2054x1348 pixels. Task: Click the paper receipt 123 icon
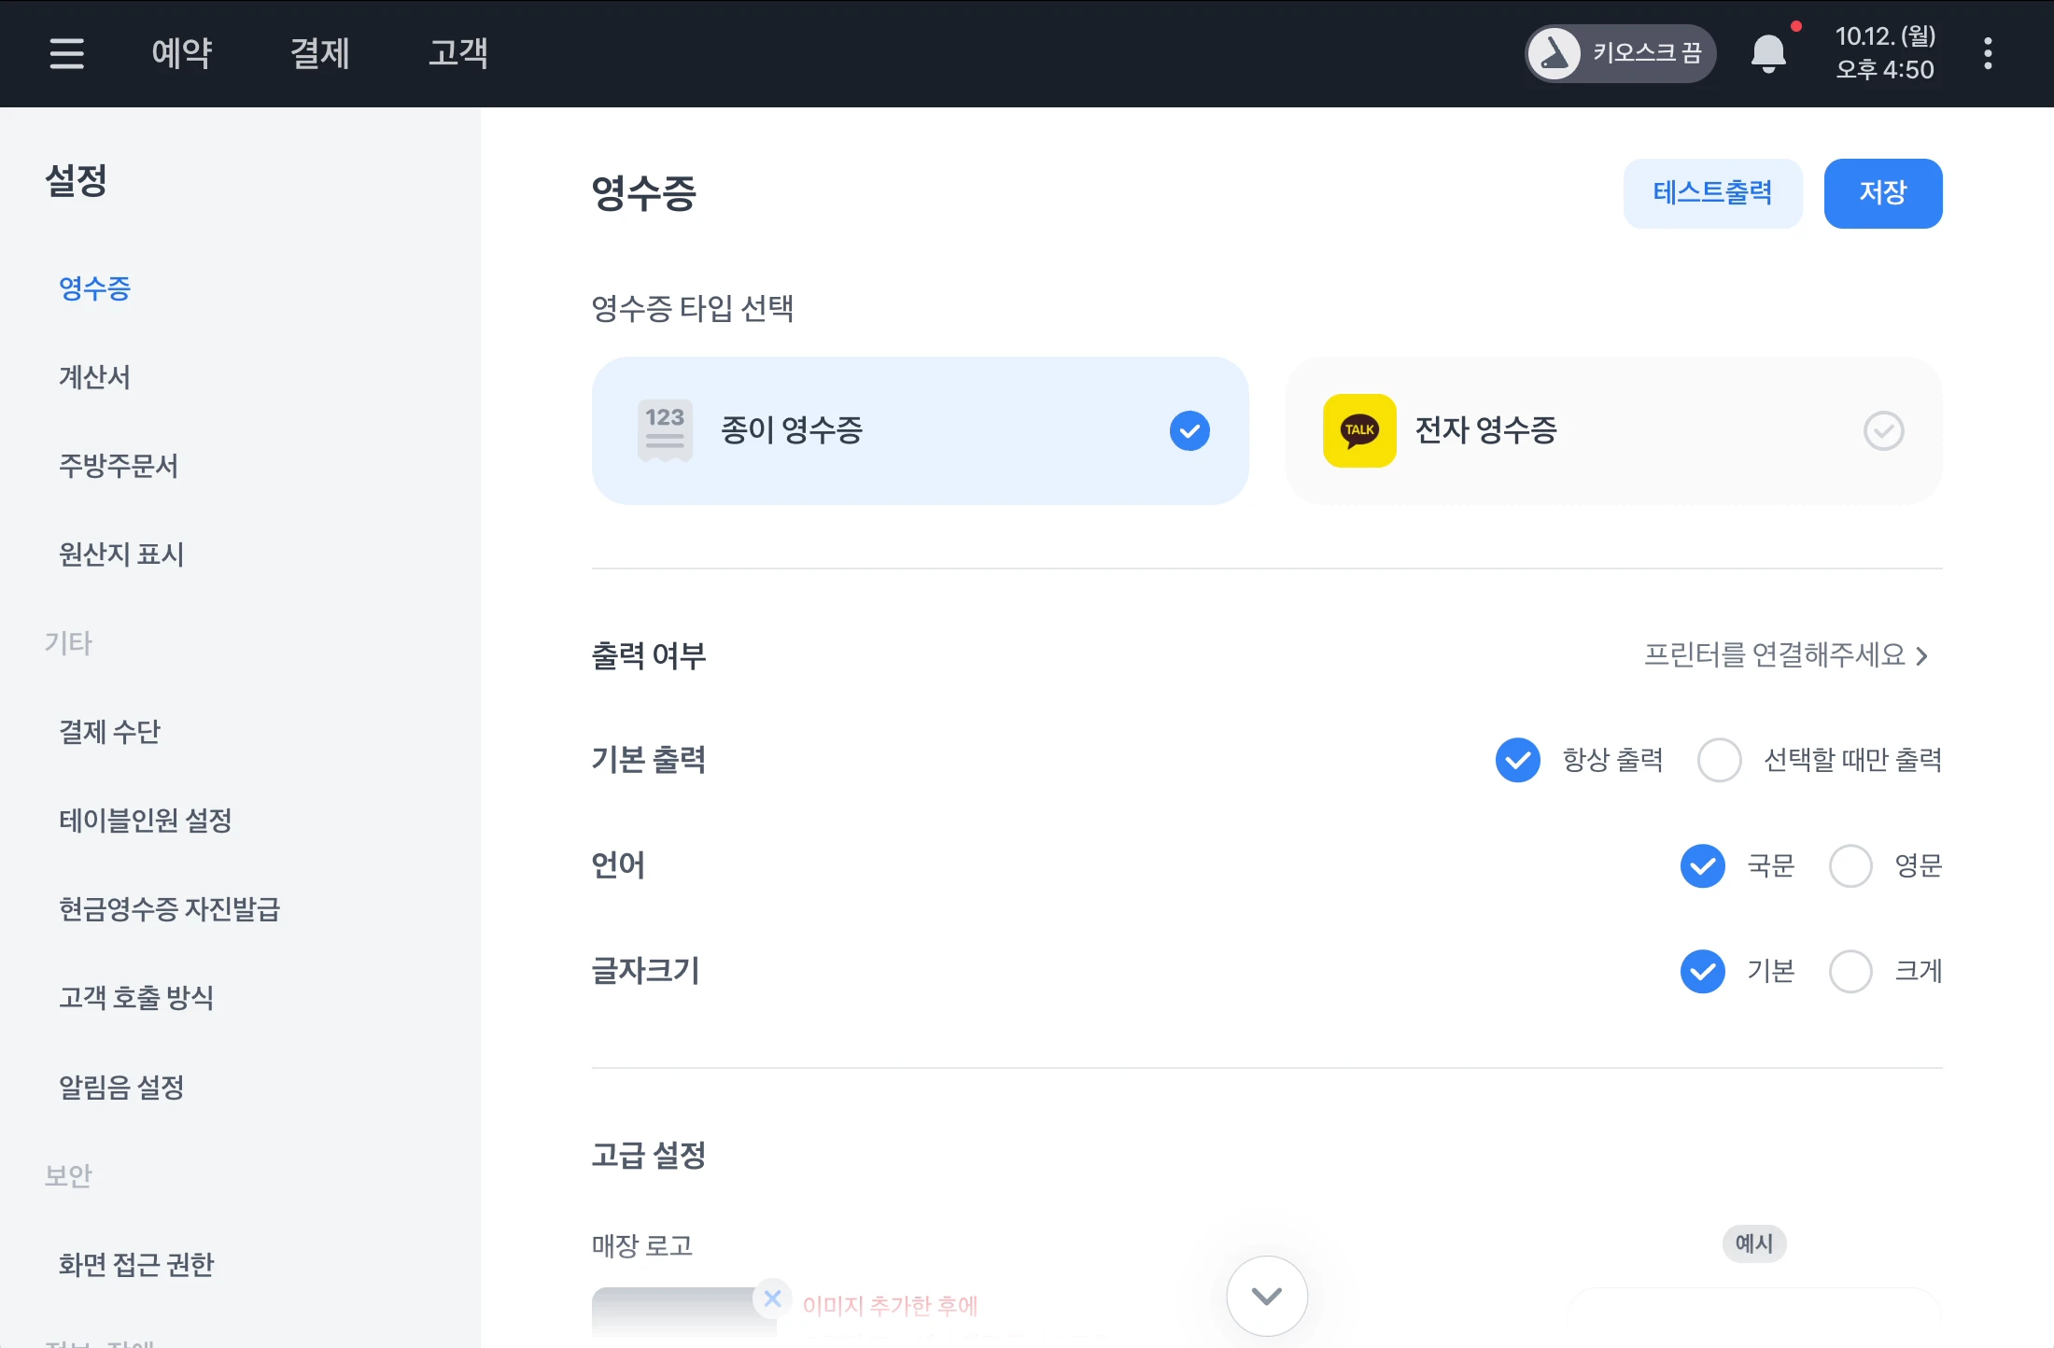665,430
